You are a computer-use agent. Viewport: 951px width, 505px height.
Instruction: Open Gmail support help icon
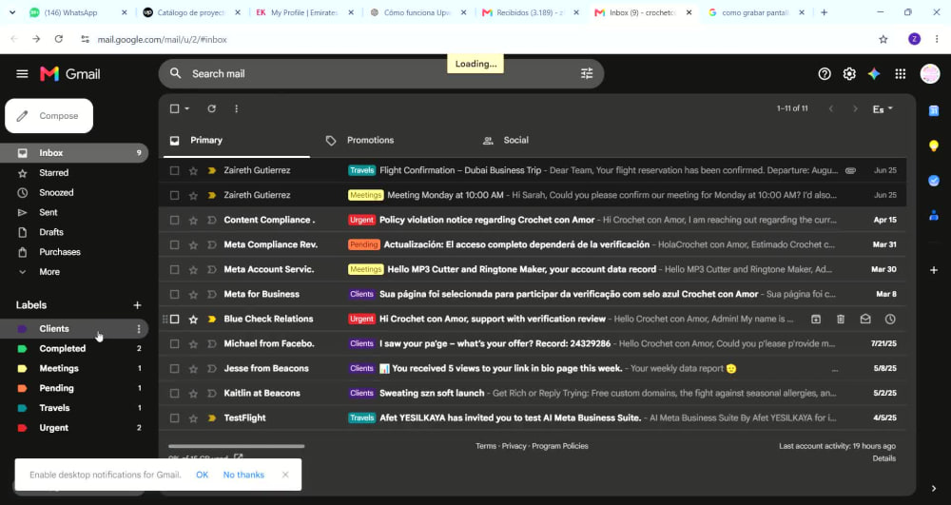tap(825, 74)
